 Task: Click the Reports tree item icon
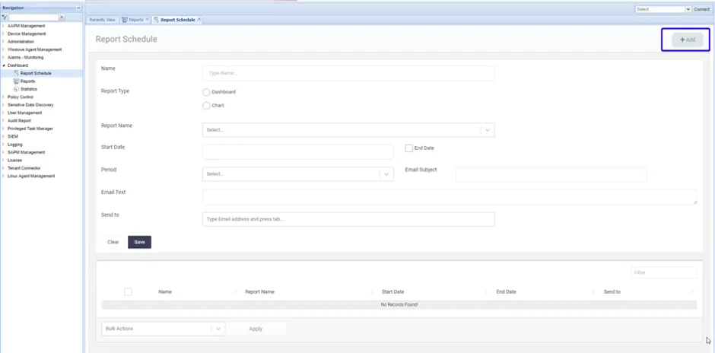pos(17,81)
